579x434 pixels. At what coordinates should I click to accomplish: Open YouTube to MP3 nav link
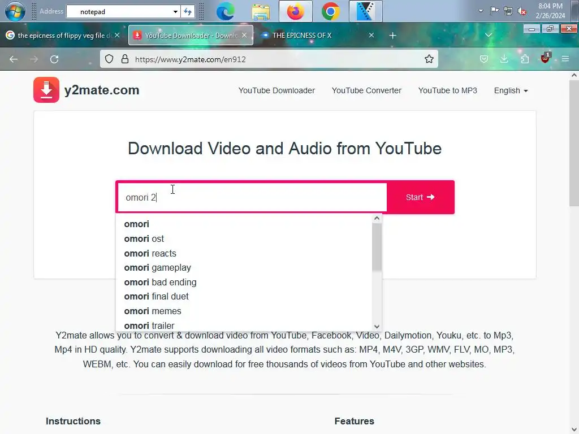pos(448,90)
